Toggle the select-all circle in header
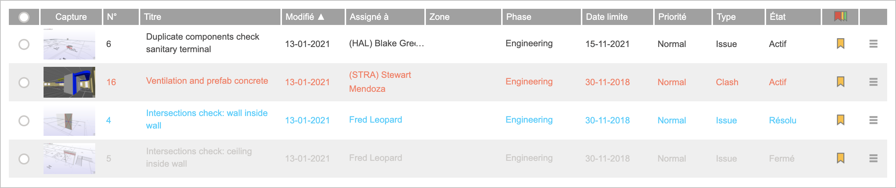This screenshot has height=188, width=896. (24, 17)
